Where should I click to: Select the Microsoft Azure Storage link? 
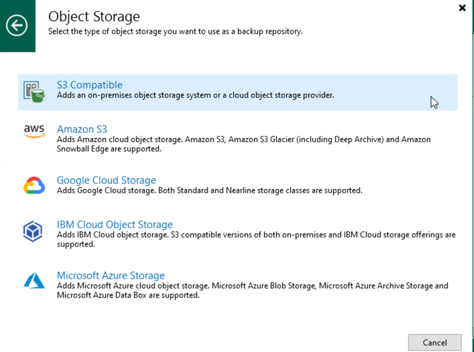pyautogui.click(x=111, y=276)
